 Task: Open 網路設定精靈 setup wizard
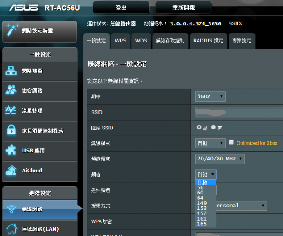coord(39,31)
